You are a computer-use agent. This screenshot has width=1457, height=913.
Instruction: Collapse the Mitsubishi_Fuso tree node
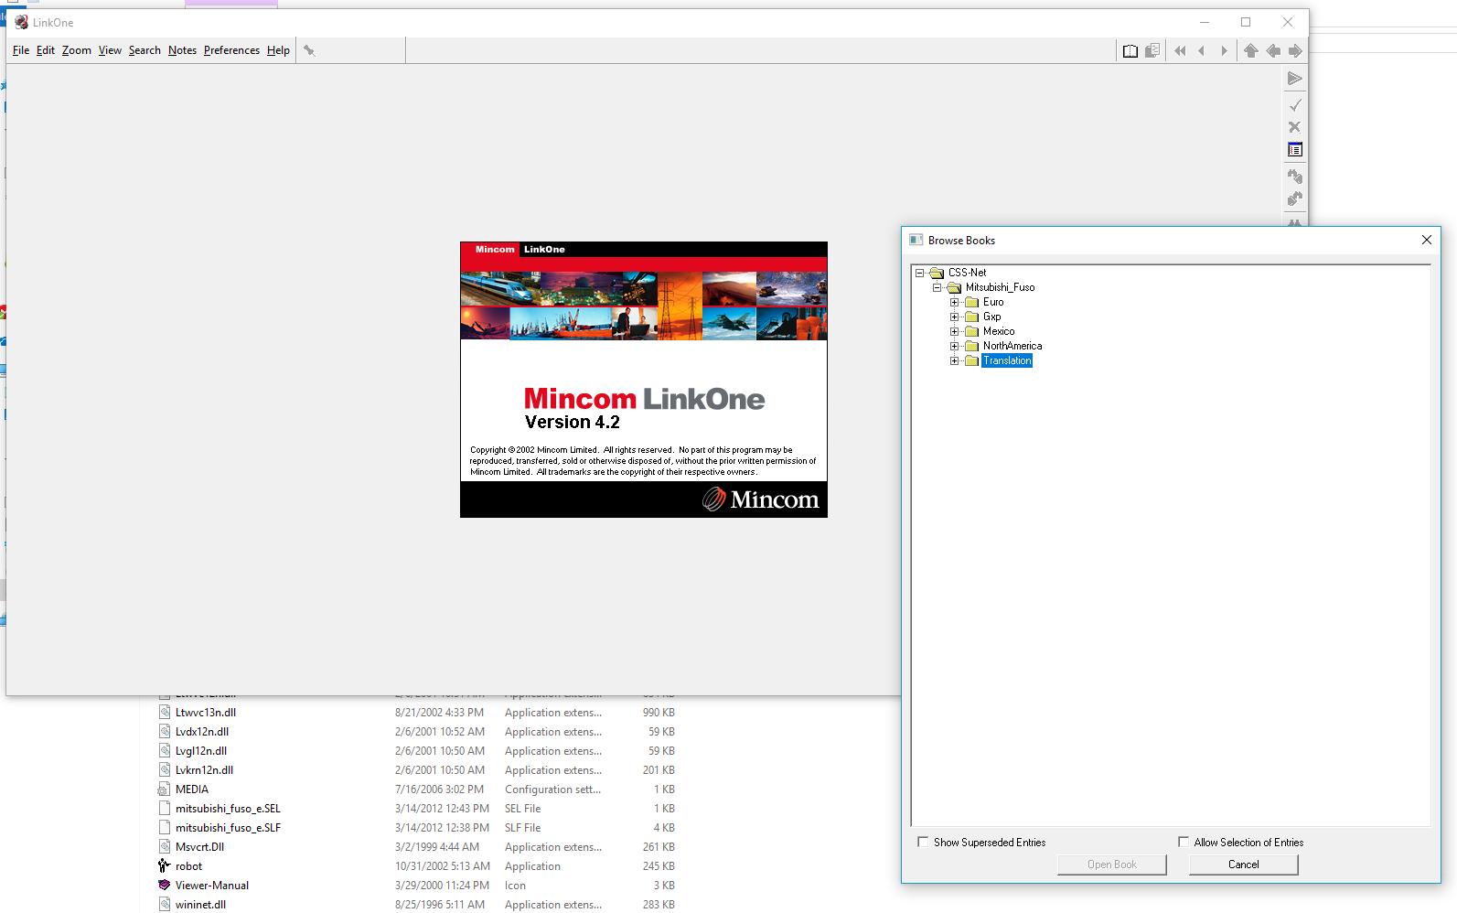(937, 287)
